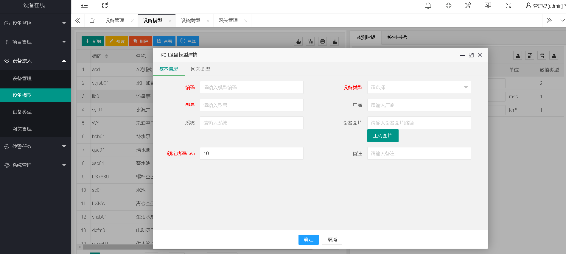This screenshot has width=566, height=254.
Task: Close the 设备模型 tab
Action: (170, 21)
